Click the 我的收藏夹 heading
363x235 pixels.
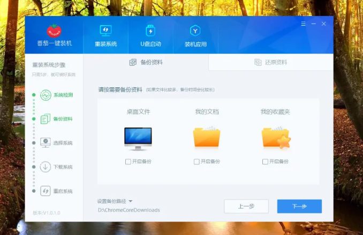coord(275,112)
